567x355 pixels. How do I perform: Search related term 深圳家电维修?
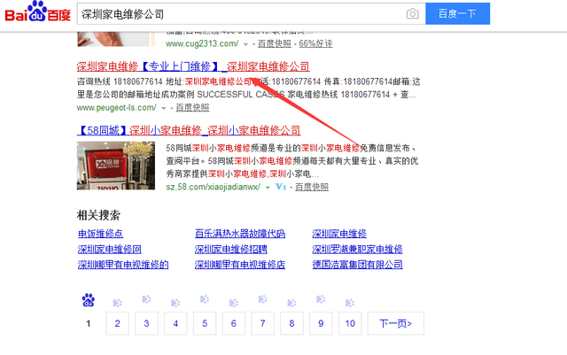point(339,234)
